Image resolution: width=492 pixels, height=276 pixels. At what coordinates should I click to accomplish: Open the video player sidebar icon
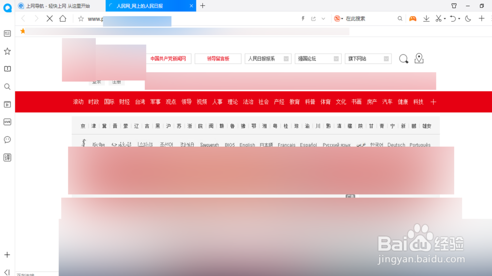click(7, 104)
